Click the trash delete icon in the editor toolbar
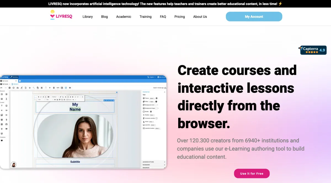The image size is (331, 183). [x=54, y=88]
